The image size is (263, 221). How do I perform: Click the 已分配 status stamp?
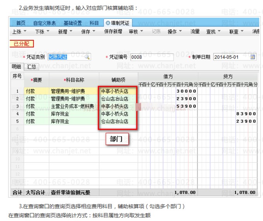pyautogui.click(x=22, y=44)
